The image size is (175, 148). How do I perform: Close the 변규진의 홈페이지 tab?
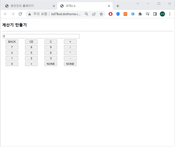point(54,6)
